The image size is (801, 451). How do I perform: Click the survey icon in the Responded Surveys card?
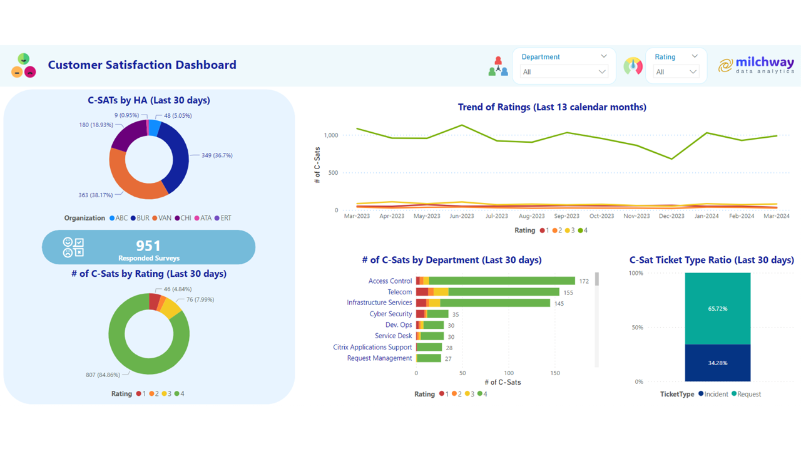tap(73, 247)
